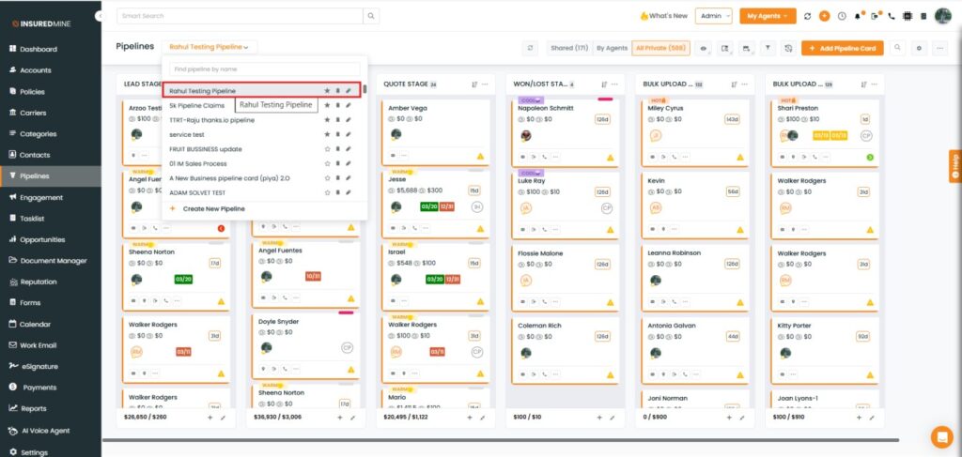Open the phone dialer icon in header
962x457 pixels.
(892, 16)
